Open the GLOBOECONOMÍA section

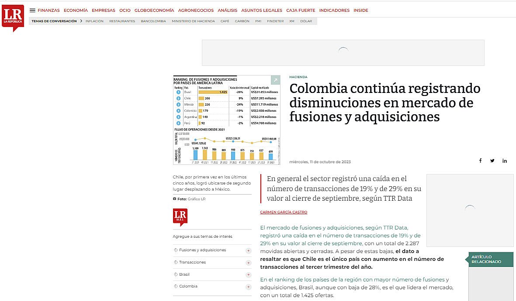coord(154,10)
